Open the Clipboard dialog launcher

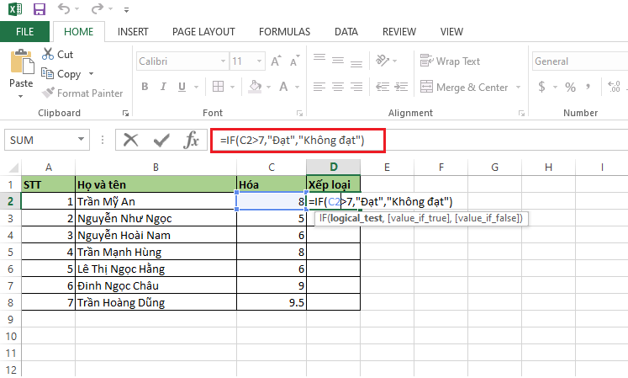[x=125, y=114]
